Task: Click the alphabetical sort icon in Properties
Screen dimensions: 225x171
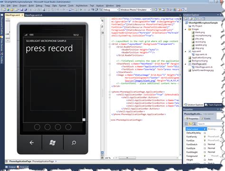Action: tap(190, 124)
